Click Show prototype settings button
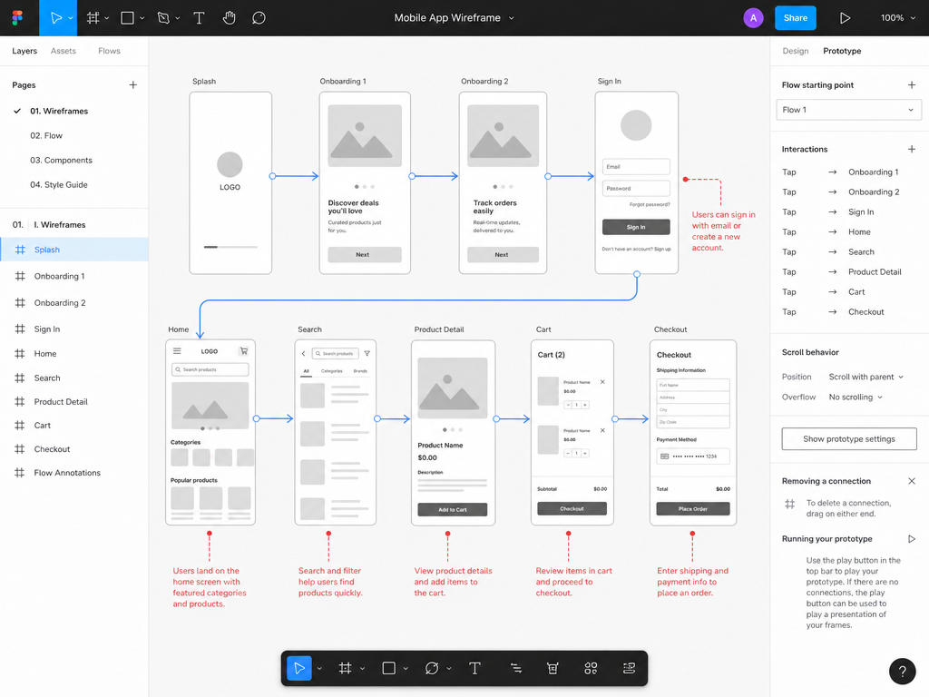This screenshot has width=929, height=697. (x=849, y=438)
